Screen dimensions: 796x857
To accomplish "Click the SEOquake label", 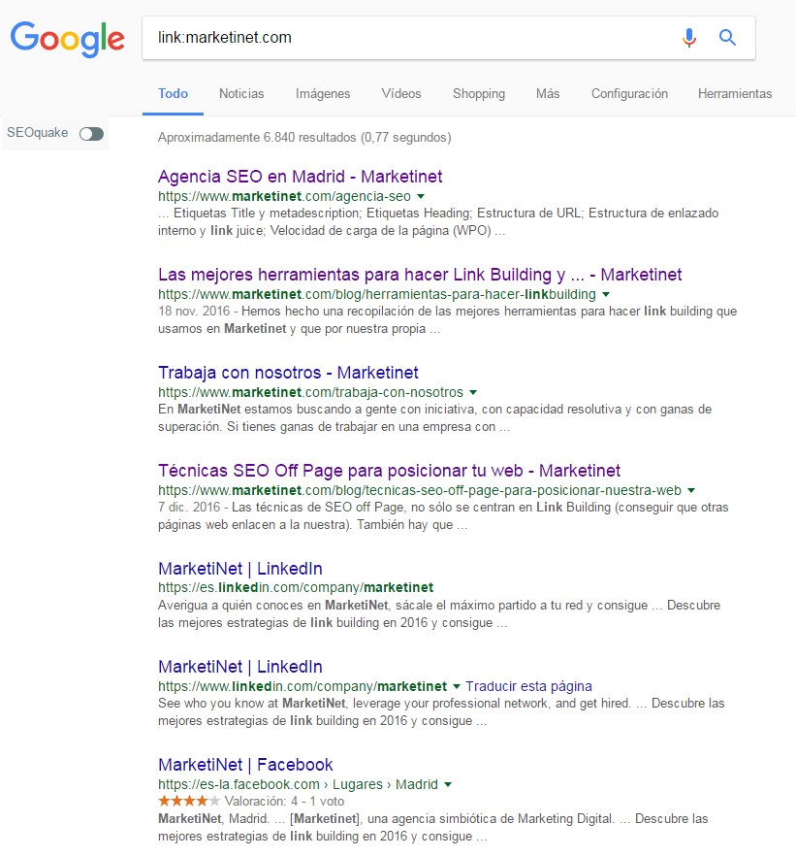I will click(38, 133).
